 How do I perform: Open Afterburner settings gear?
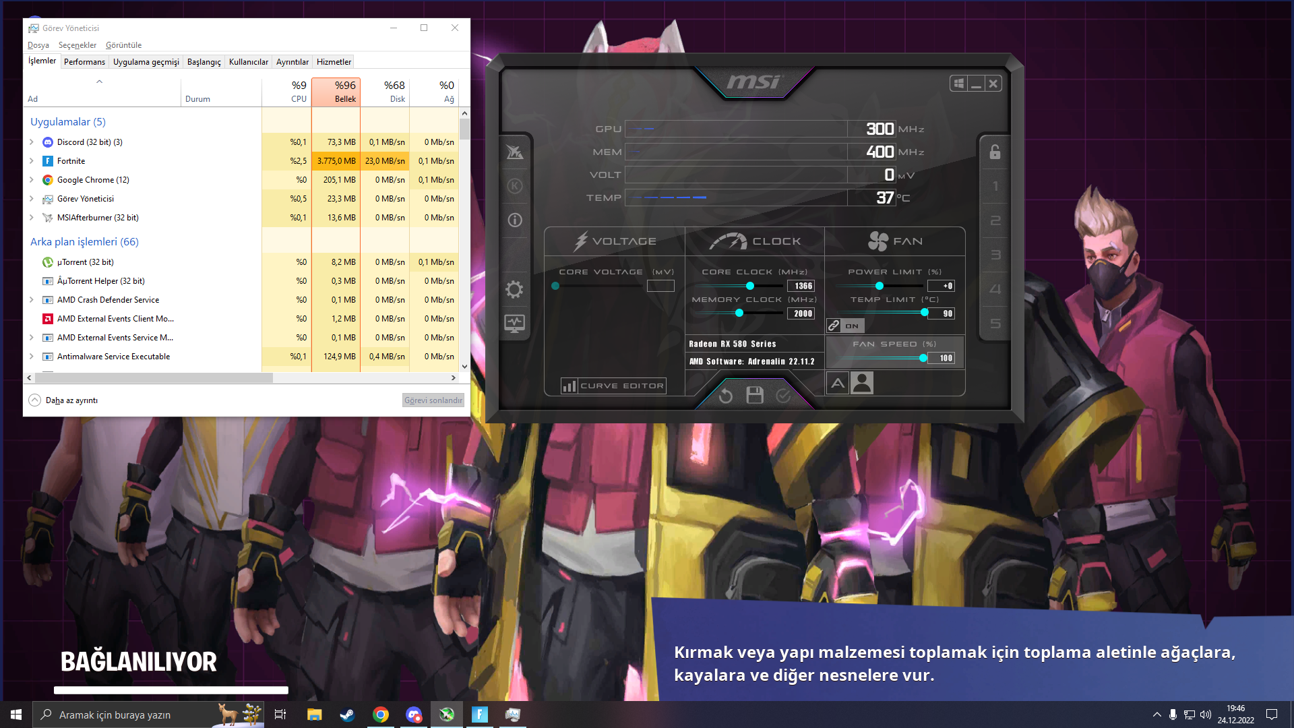[514, 290]
